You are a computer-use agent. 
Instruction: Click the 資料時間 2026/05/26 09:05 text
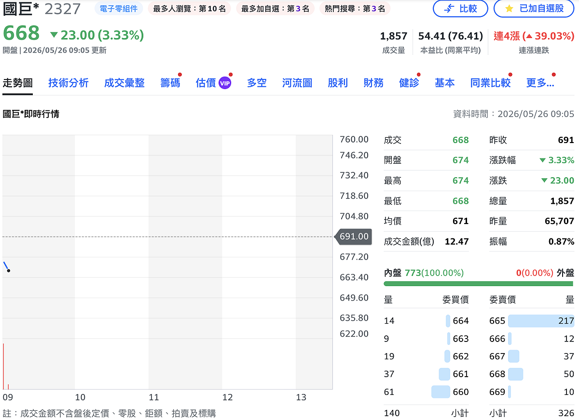pos(513,114)
